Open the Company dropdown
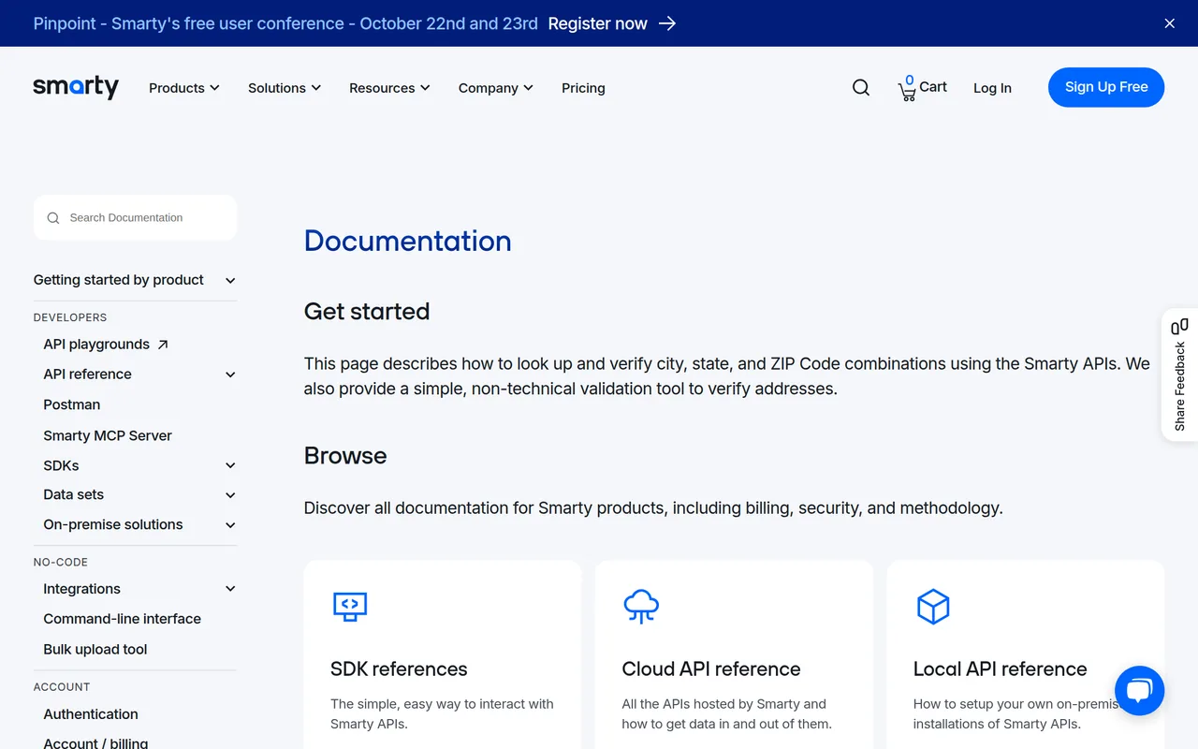This screenshot has height=749, width=1198. click(x=496, y=88)
